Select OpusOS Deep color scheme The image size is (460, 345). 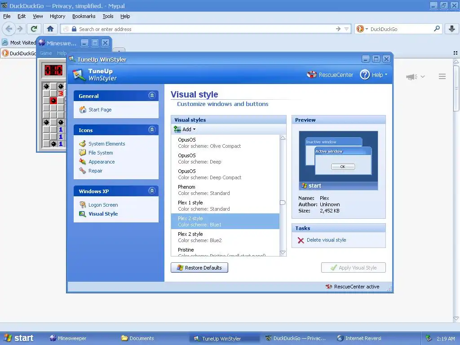[226, 159]
